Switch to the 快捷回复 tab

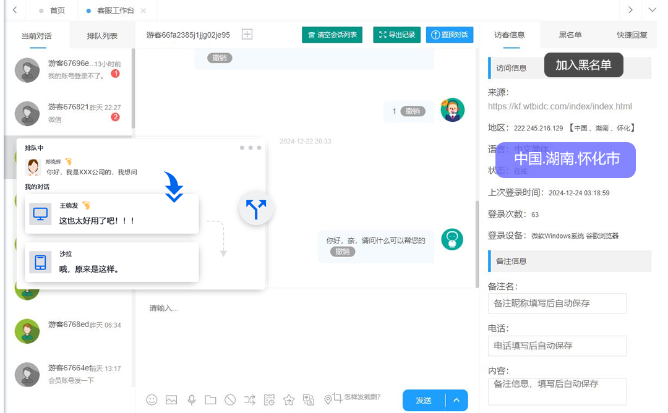(632, 35)
